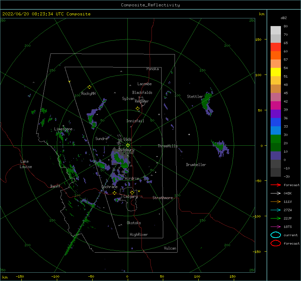Select the blue 33-36 dBZ color swatch
This screenshot has width=301, height=281.
276,122
